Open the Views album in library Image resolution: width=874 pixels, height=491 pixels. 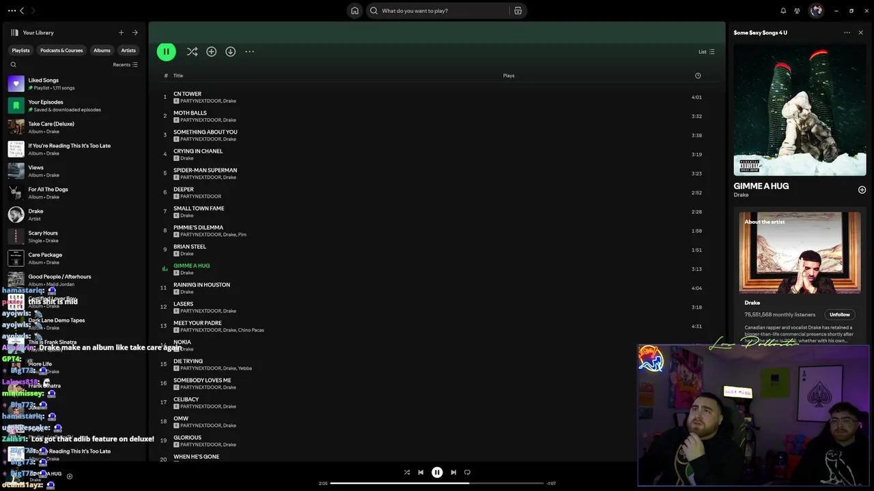[x=74, y=171]
